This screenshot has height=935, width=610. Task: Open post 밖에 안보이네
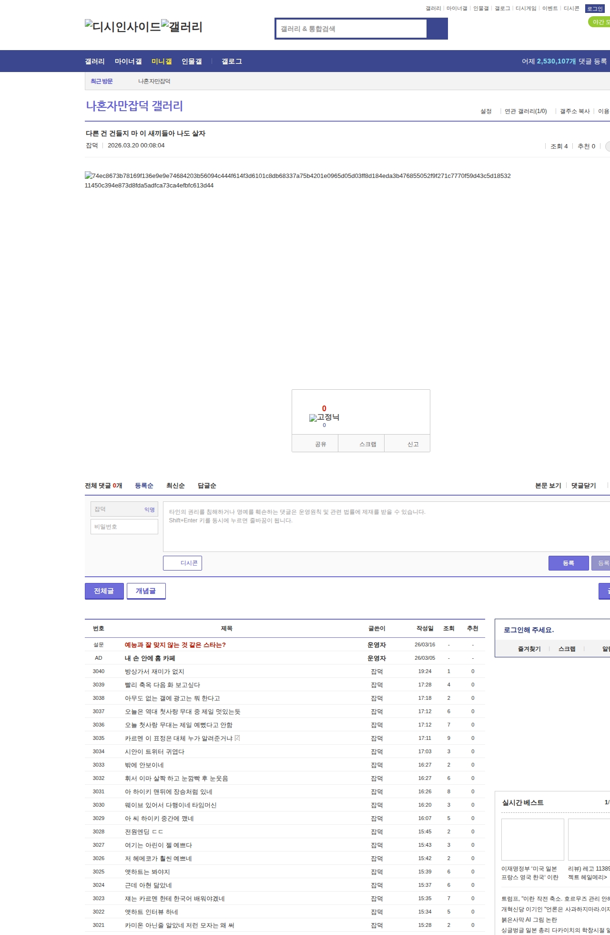[144, 765]
